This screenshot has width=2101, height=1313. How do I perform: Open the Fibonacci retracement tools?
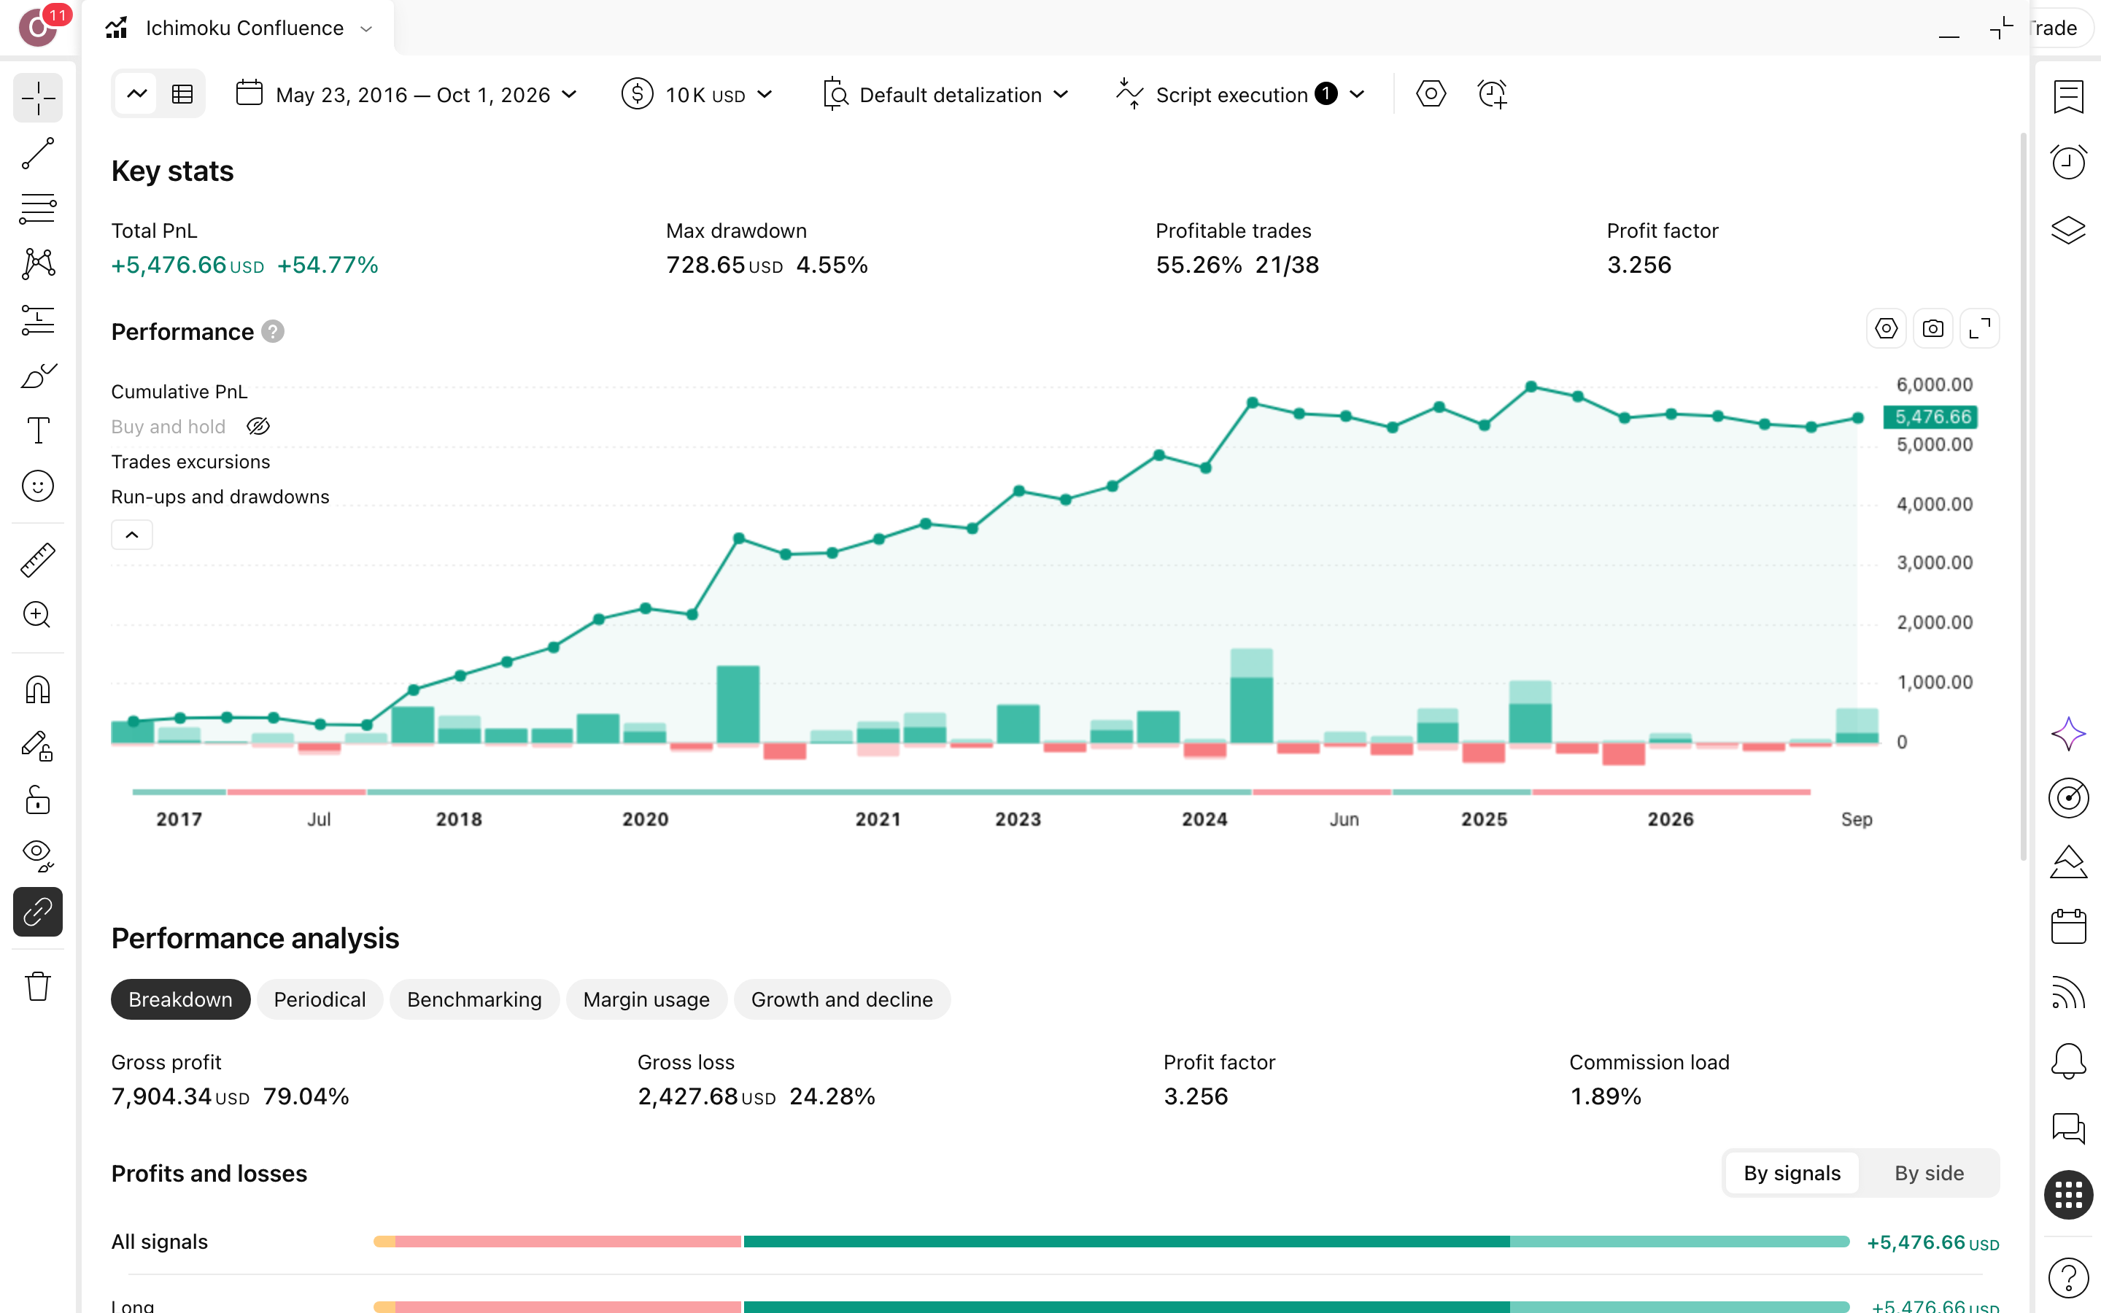coord(38,209)
